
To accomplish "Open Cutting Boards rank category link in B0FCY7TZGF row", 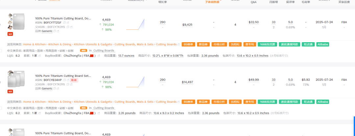I will click(x=104, y=51).
